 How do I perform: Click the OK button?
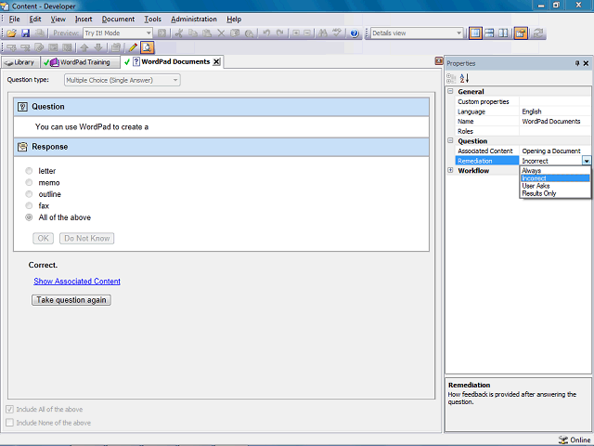click(x=43, y=238)
